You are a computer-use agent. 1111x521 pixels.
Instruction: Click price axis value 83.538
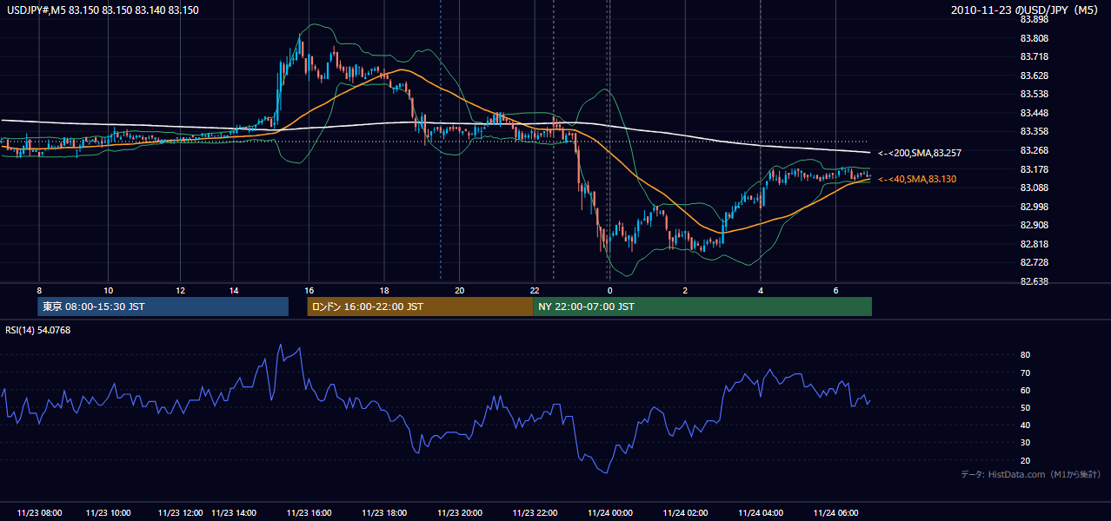[x=1034, y=94]
